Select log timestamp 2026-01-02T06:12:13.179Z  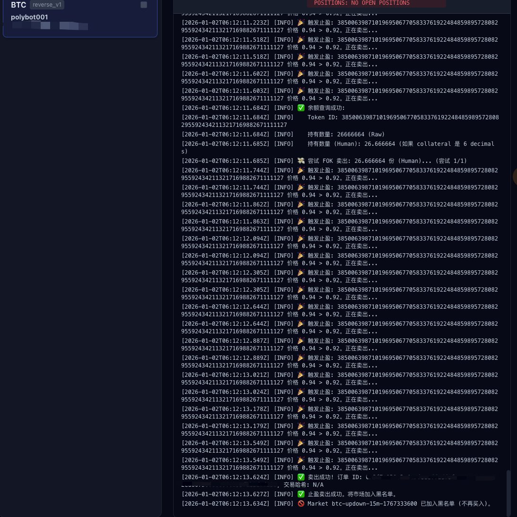coord(226,426)
